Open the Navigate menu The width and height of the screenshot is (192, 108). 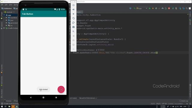(x=16, y=5)
